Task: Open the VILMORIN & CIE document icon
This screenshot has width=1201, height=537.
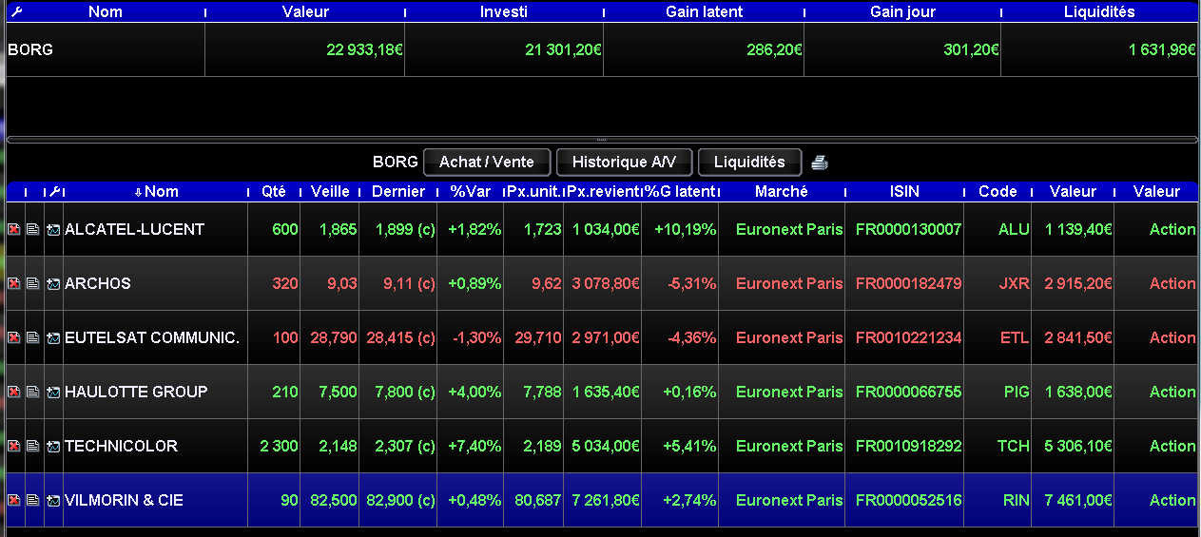Action: click(33, 501)
